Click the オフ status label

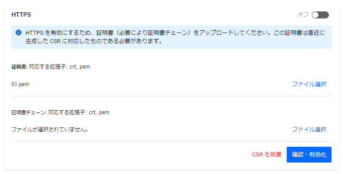(303, 14)
